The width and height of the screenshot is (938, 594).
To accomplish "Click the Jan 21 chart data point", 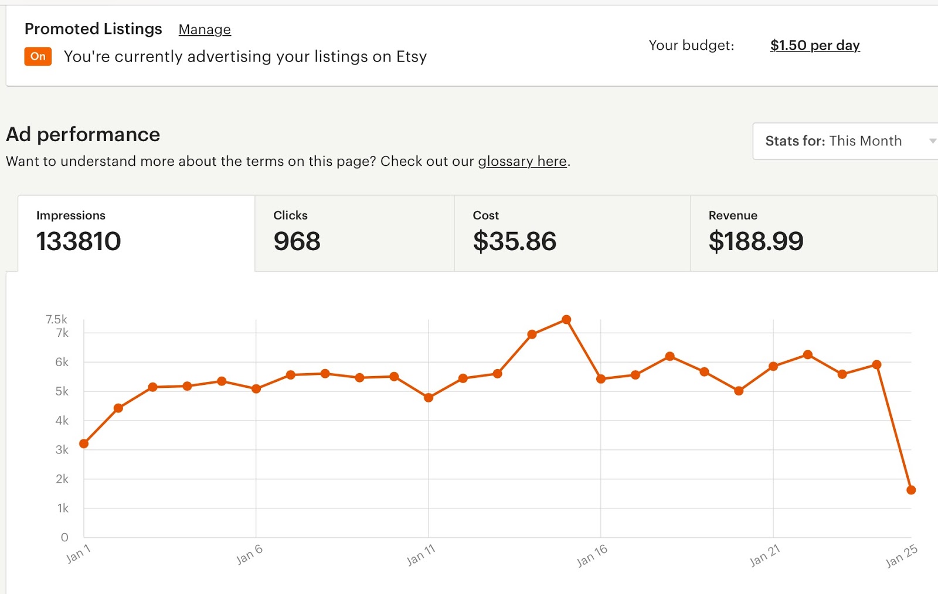I will coord(773,366).
